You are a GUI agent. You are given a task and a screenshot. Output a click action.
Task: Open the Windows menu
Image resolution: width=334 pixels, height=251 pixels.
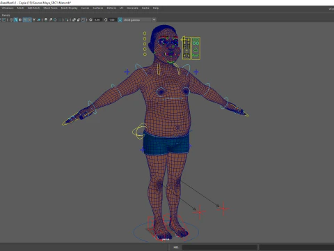(8, 8)
